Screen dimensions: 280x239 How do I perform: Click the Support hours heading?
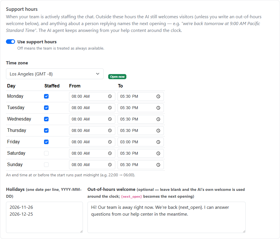(x=22, y=9)
